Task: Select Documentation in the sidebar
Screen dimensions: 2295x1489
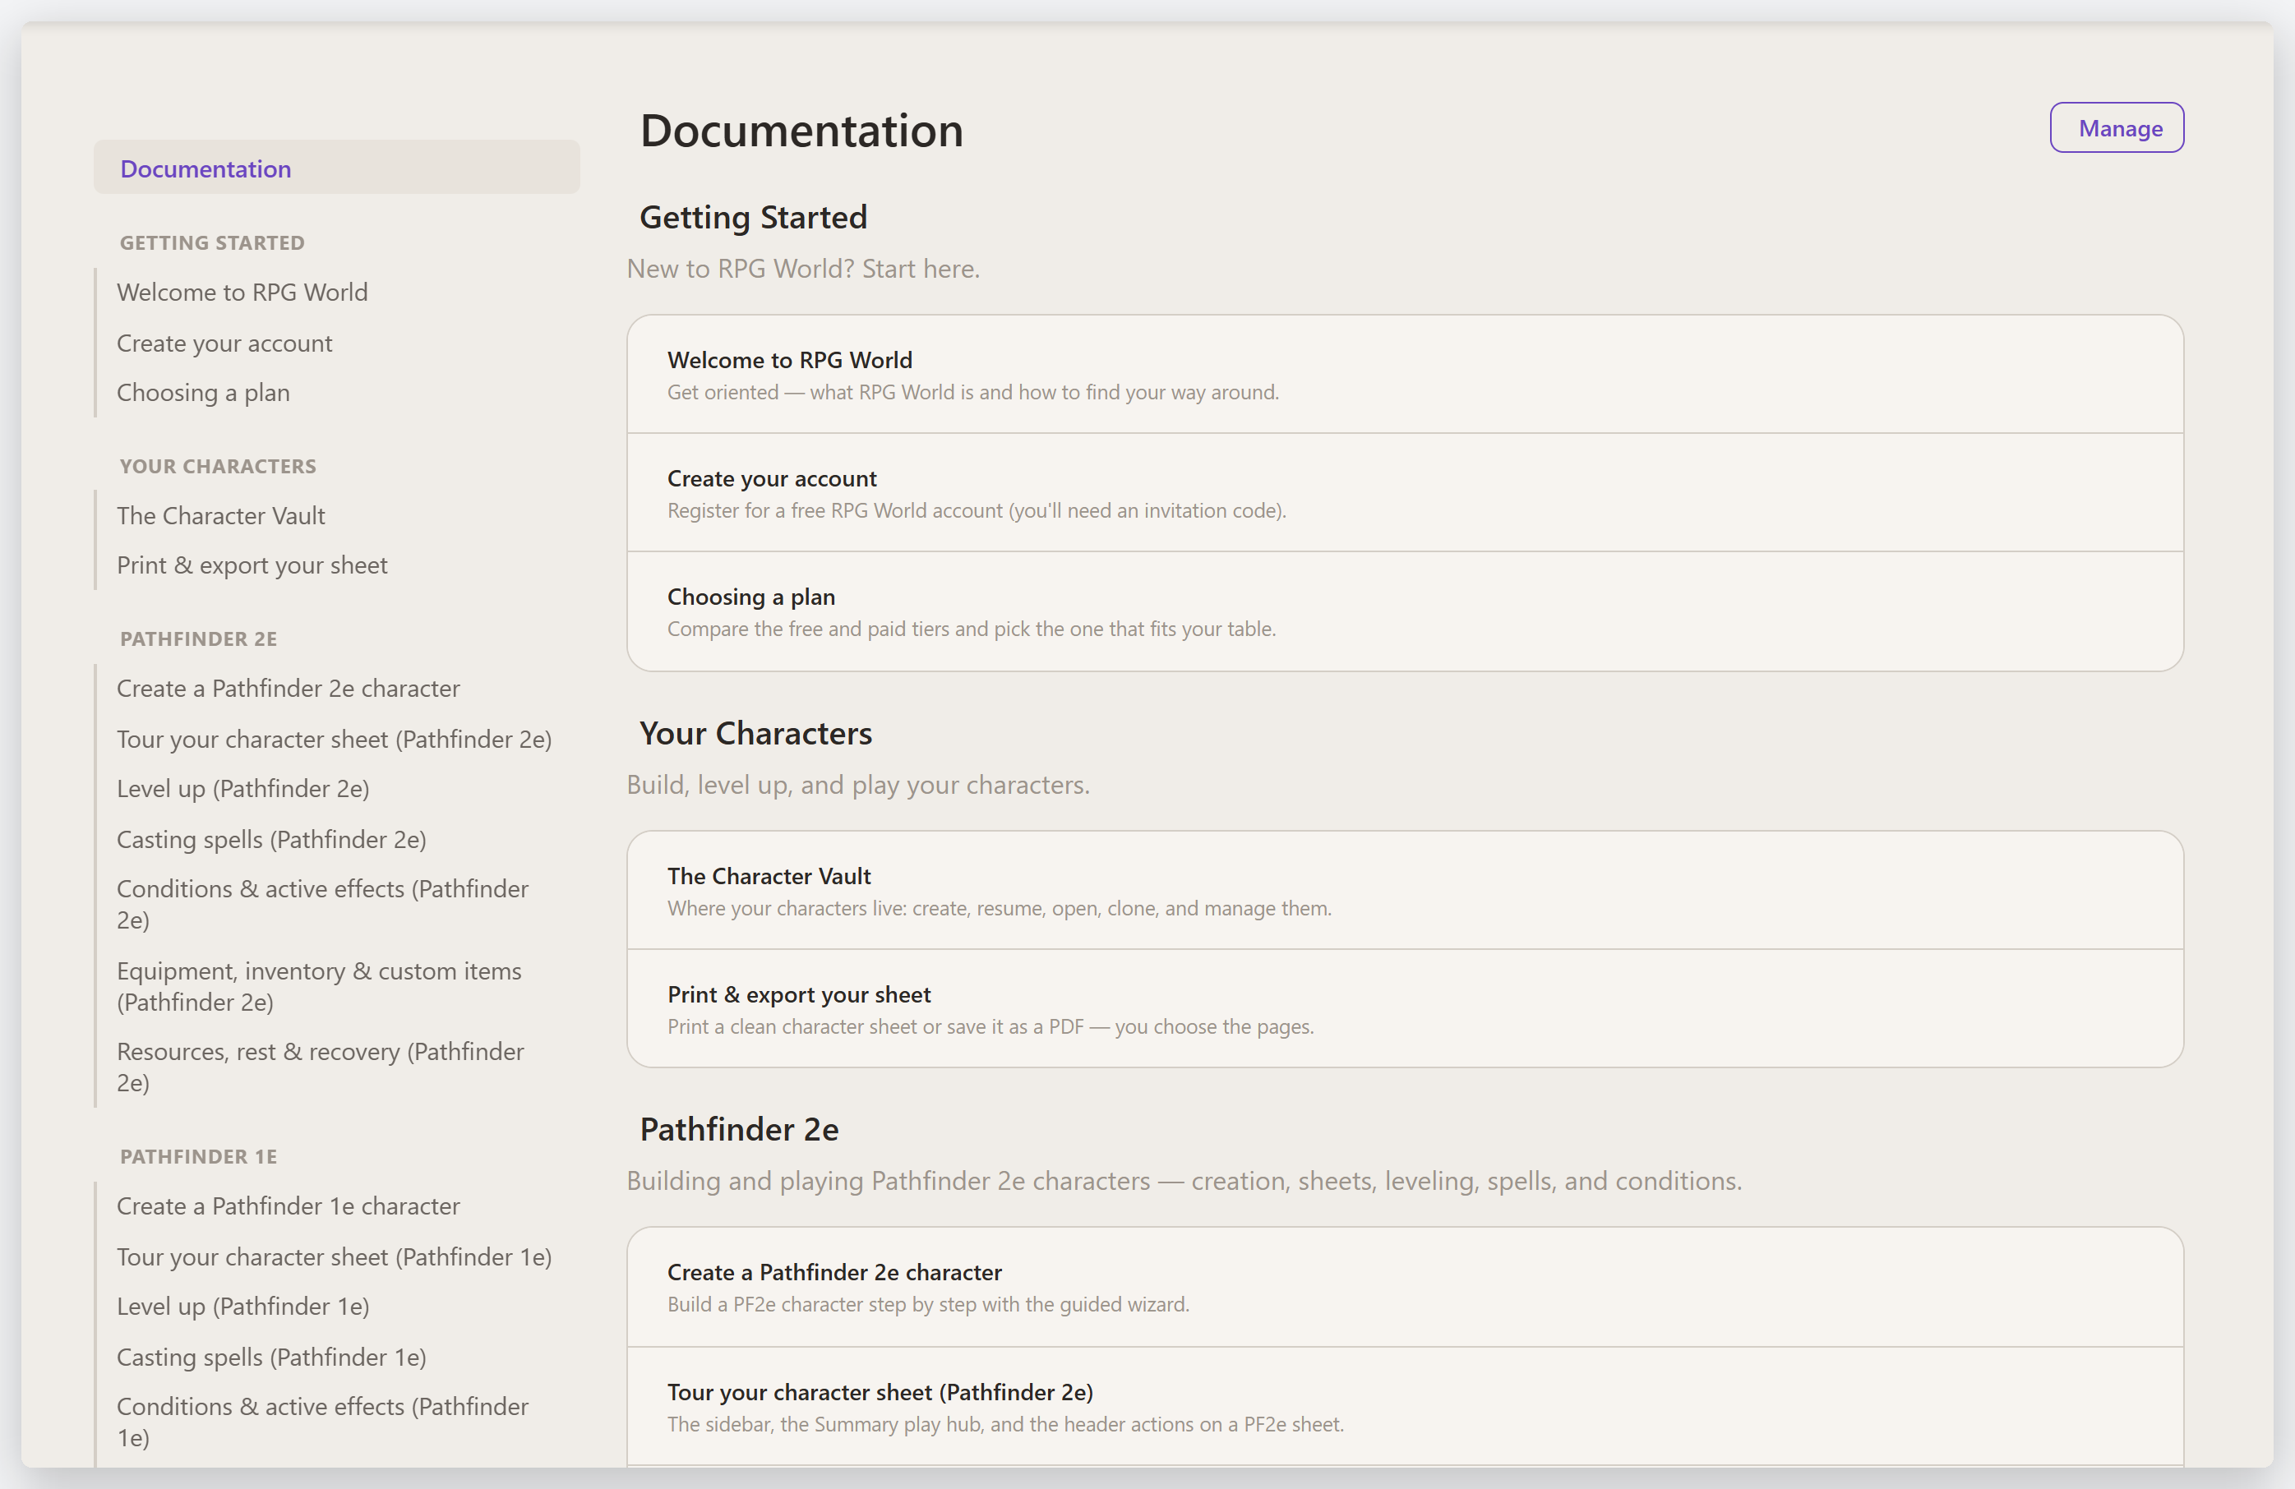Action: click(335, 168)
